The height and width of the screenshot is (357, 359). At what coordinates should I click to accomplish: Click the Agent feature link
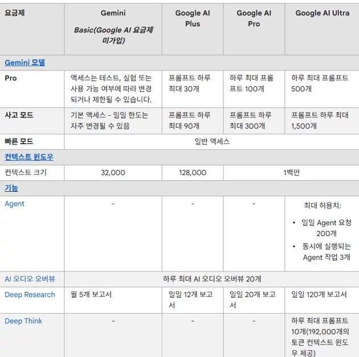click(x=14, y=204)
